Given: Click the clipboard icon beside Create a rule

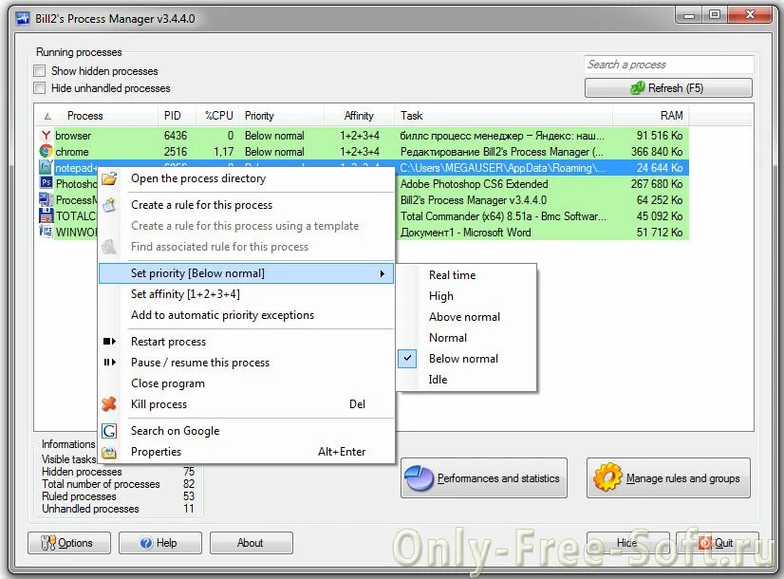Looking at the screenshot, I should click(109, 204).
